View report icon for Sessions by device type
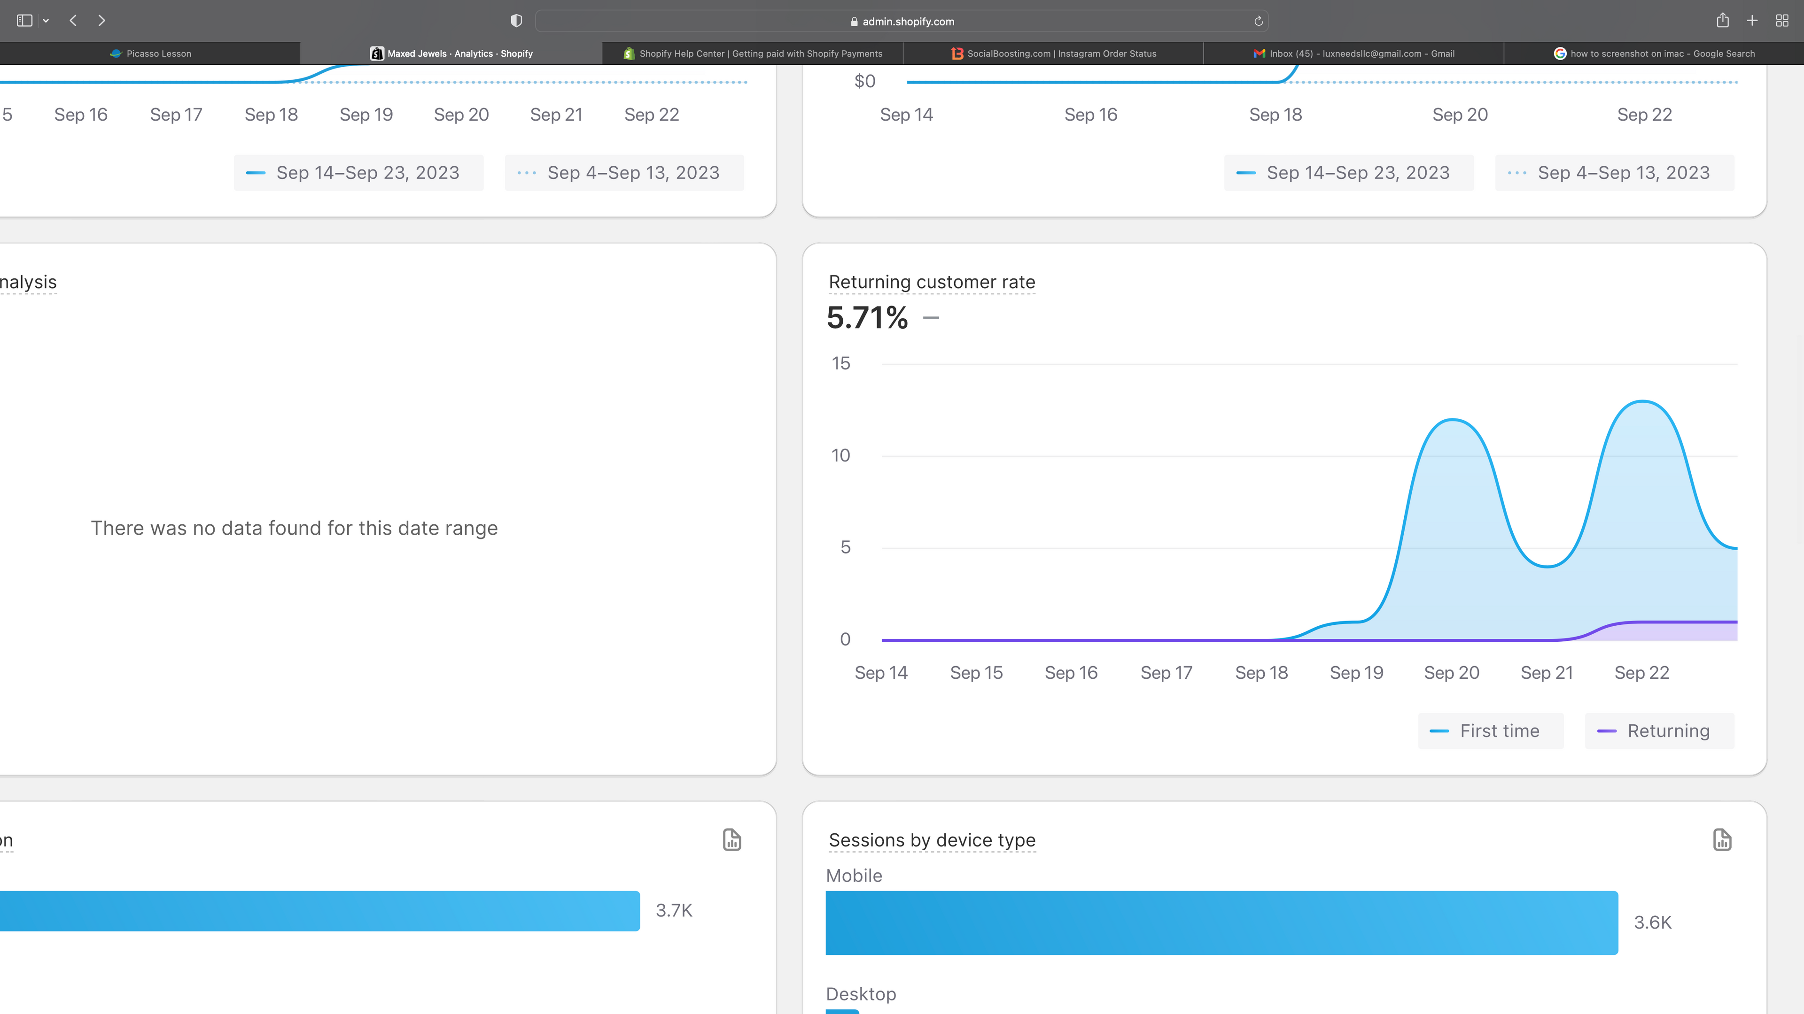 [x=1722, y=839]
